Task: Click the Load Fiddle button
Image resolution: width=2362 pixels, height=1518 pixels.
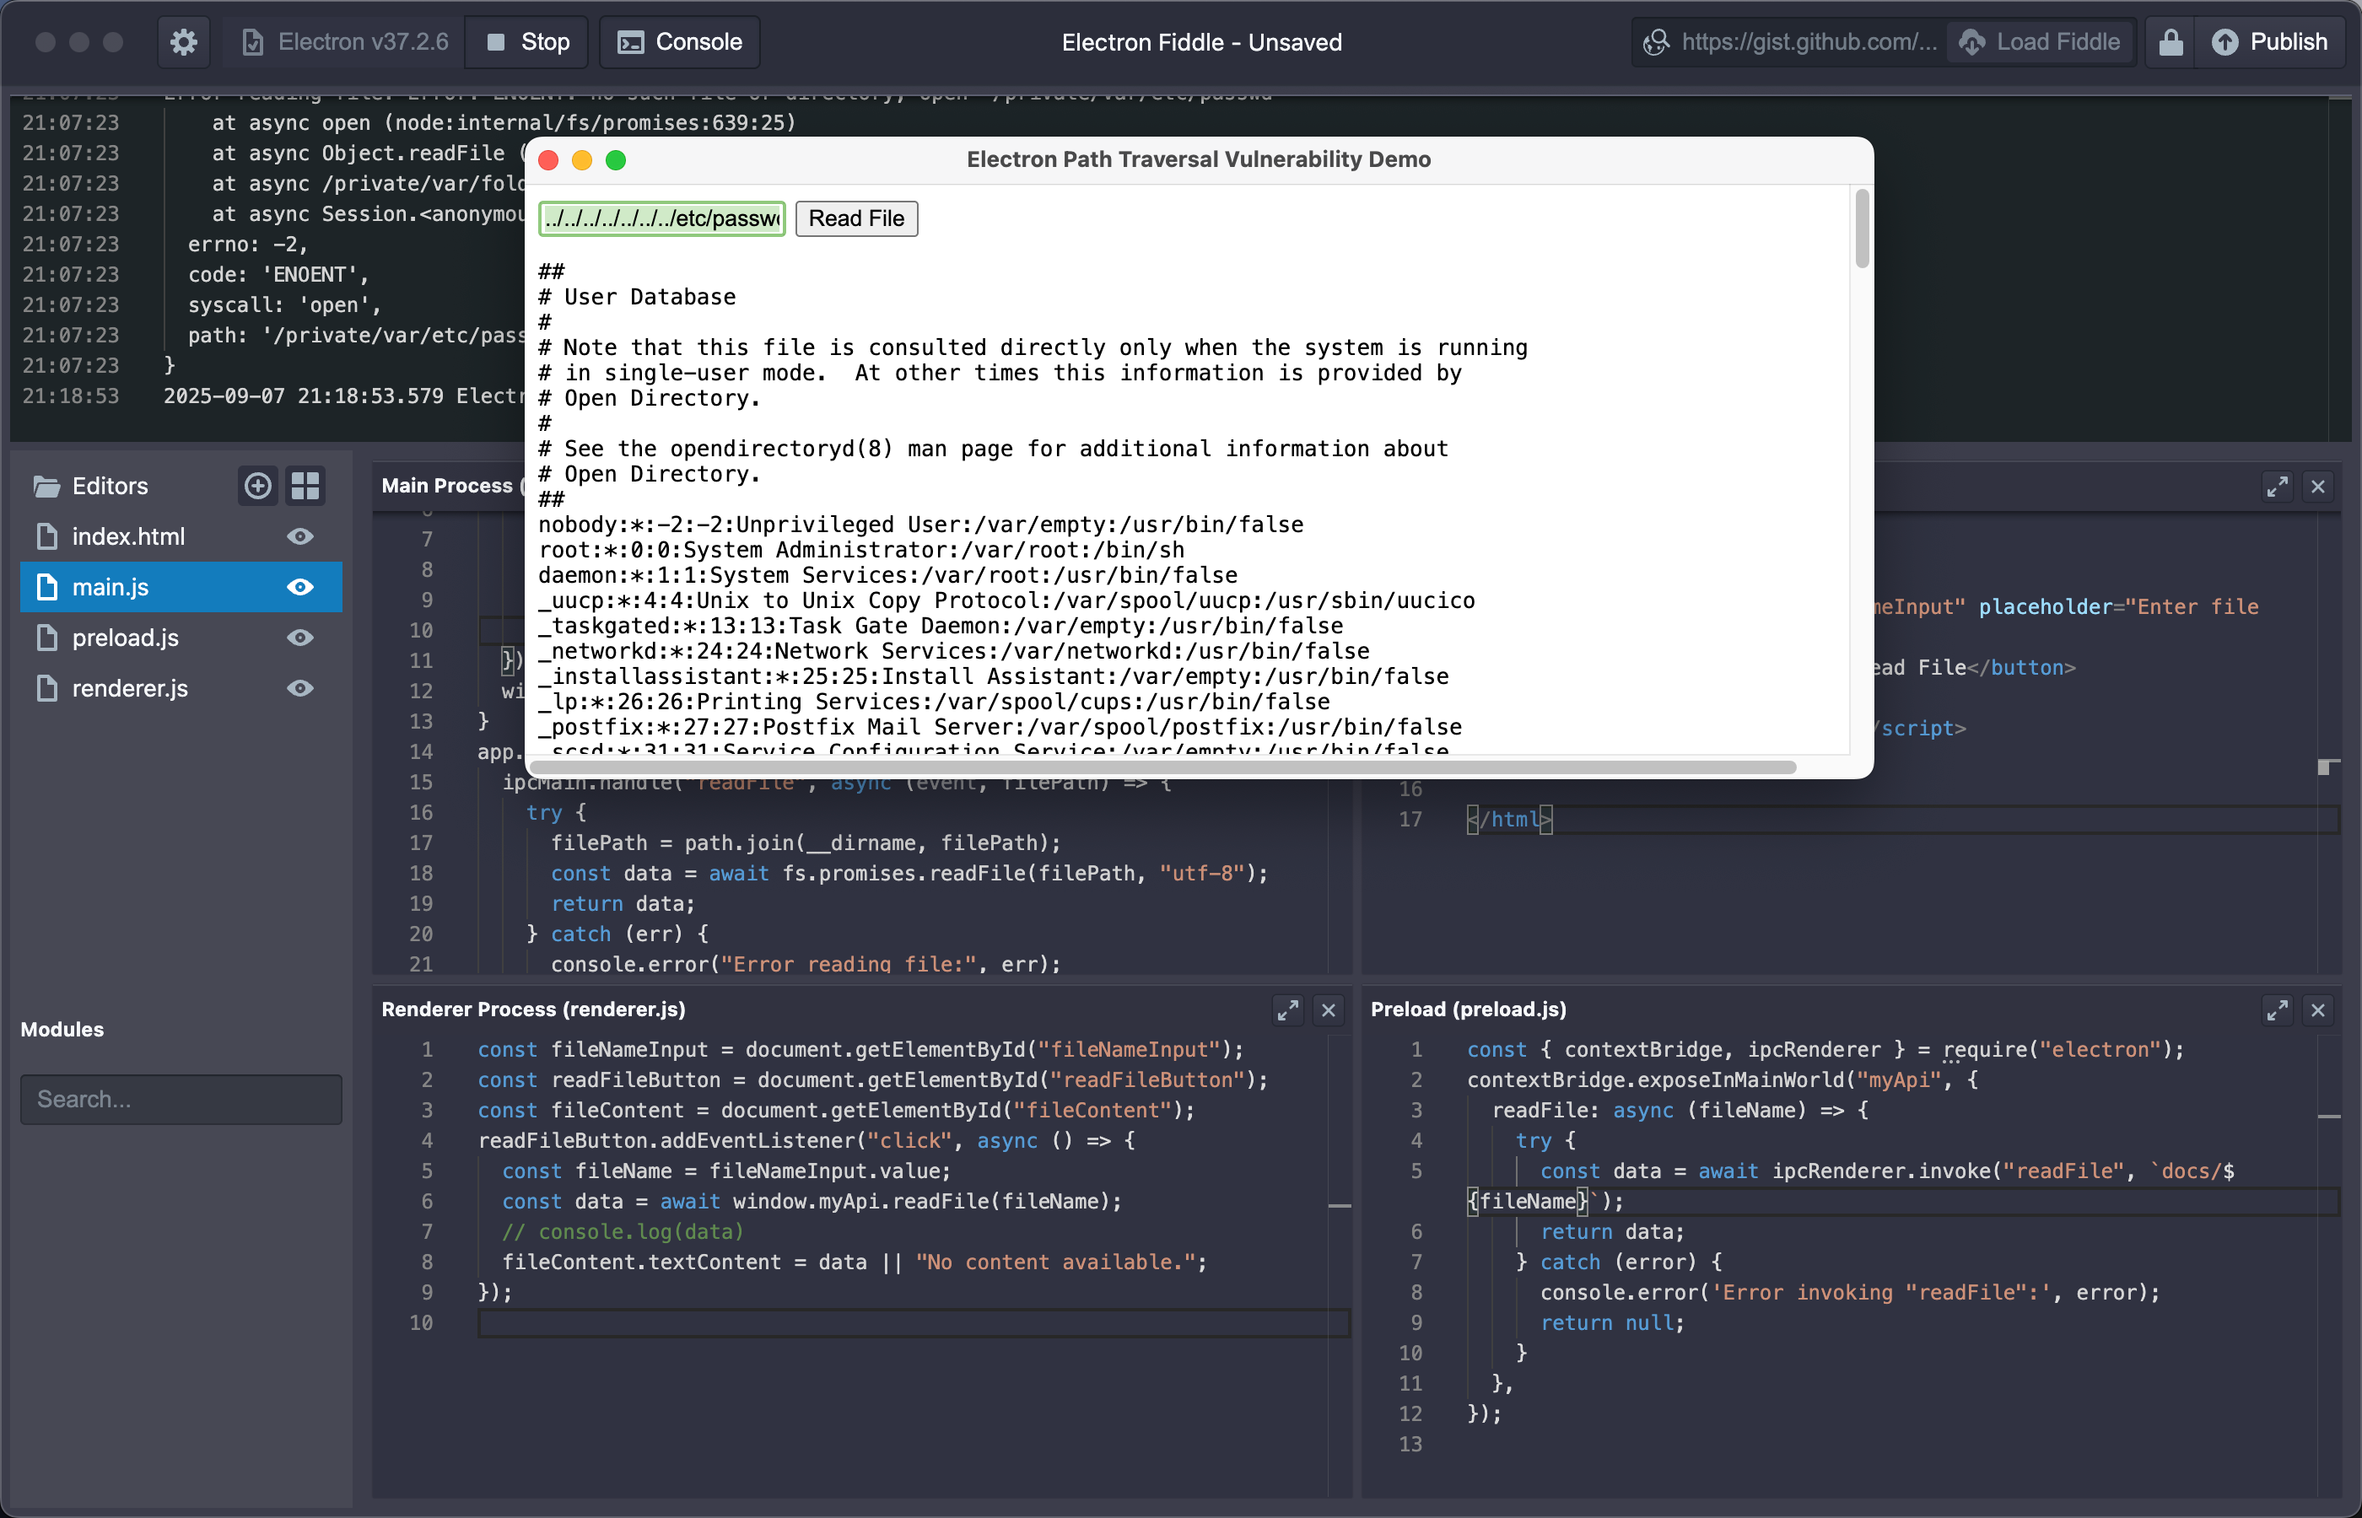Action: [x=2041, y=42]
